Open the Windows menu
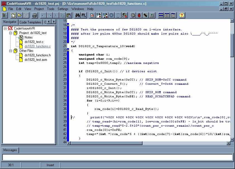This screenshot has width=235, height=169. (x=78, y=9)
